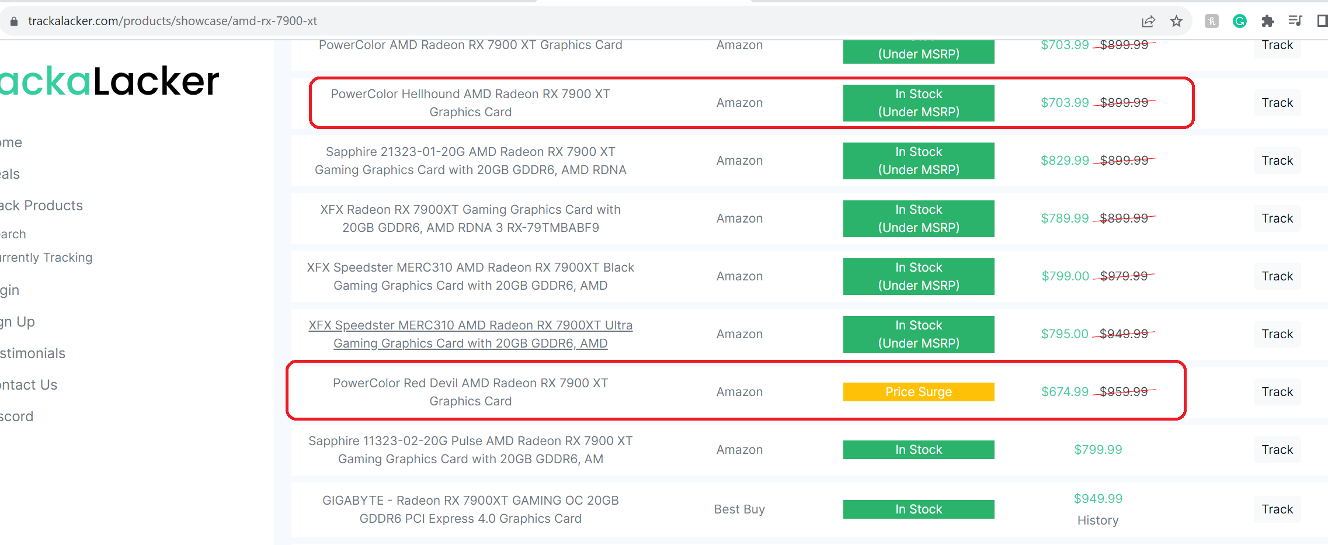1328x545 pixels.
Task: Open Testimonials in the sidebar
Action: [33, 353]
